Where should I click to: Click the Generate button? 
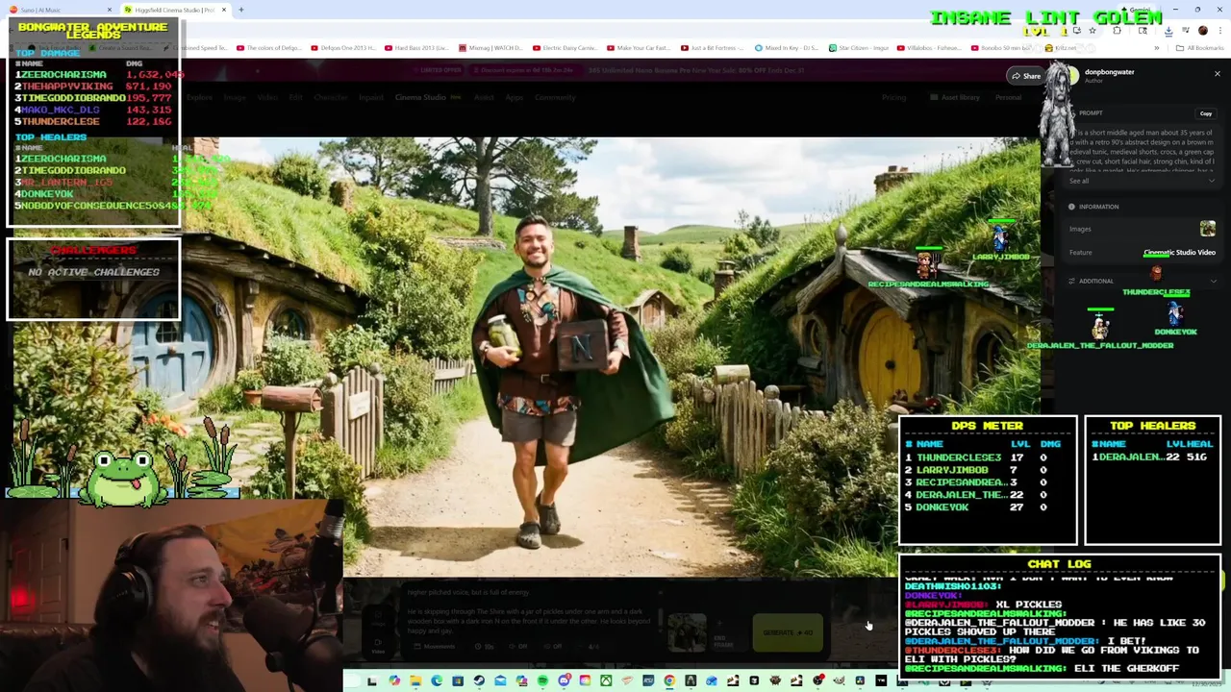788,632
